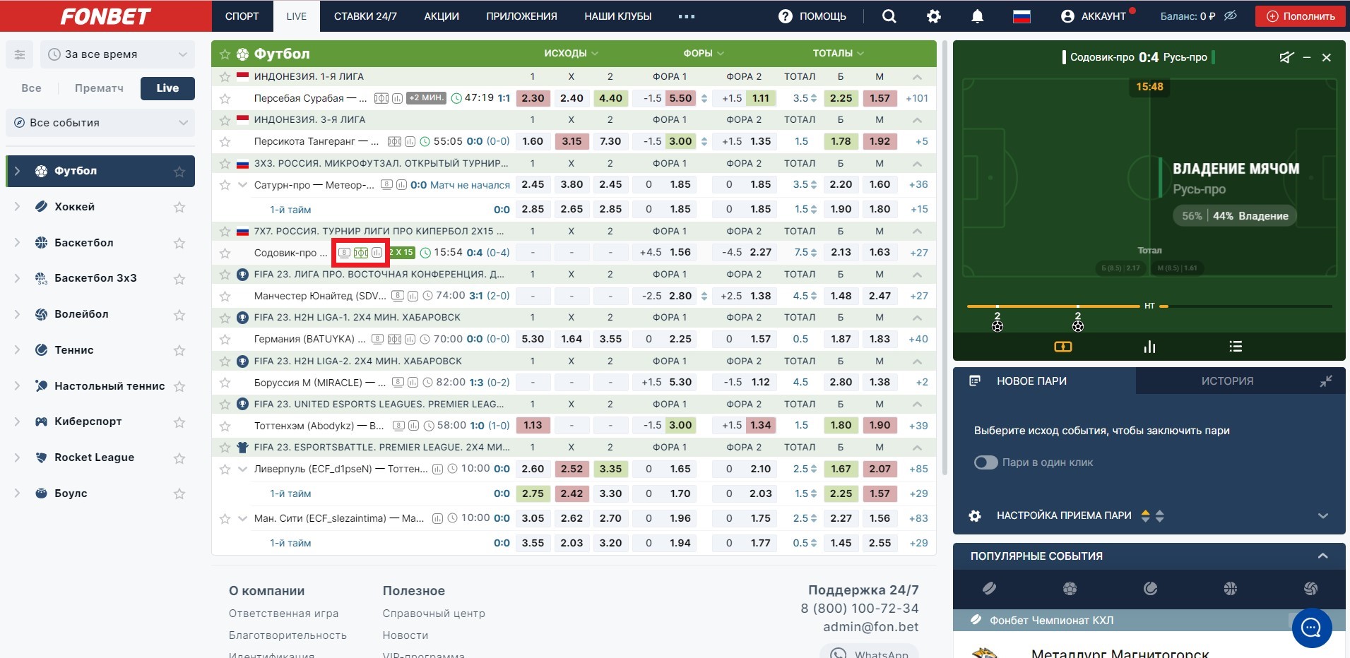
Task: Open the filter sliders icon in sidebar
Action: [20, 54]
